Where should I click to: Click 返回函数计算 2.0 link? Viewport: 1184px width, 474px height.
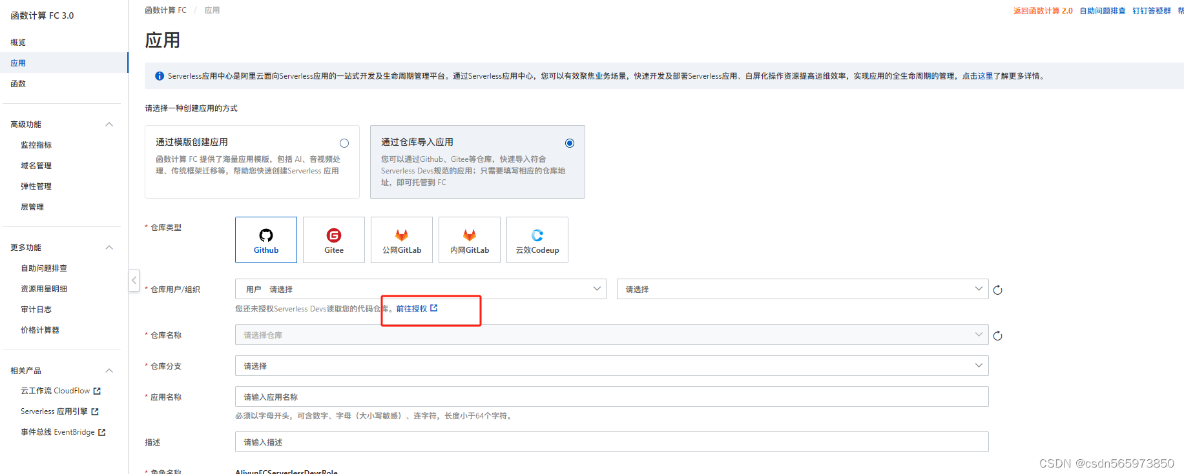point(1043,11)
